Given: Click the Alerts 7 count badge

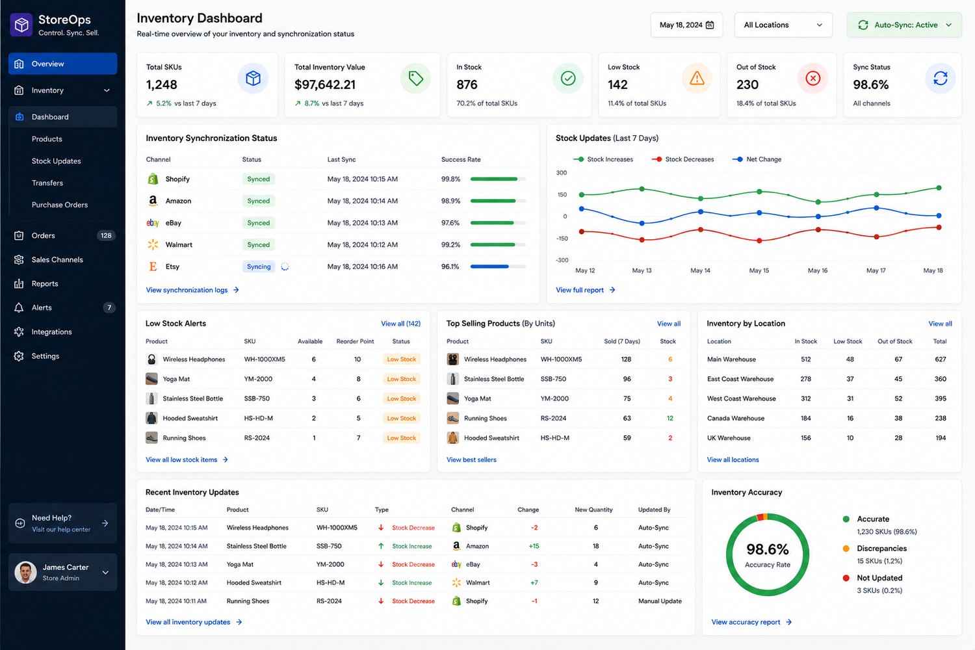Looking at the screenshot, I should click(x=109, y=307).
